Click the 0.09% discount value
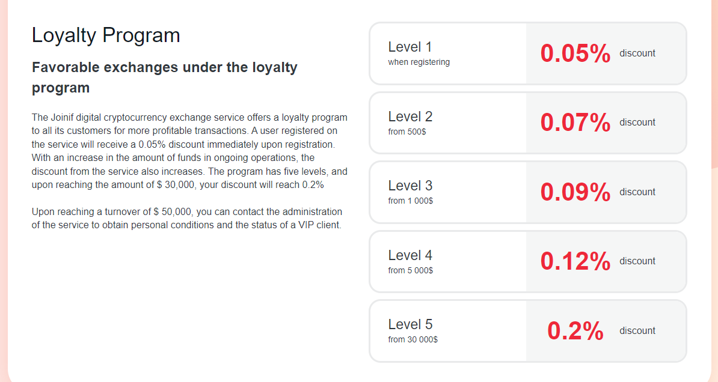This screenshot has height=382, width=718. (x=575, y=192)
